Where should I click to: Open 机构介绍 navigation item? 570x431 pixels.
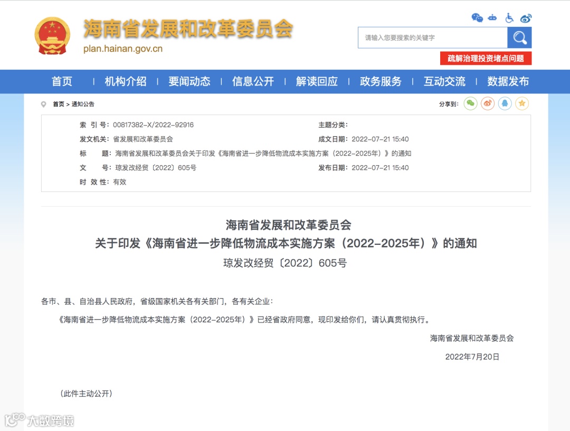click(126, 81)
